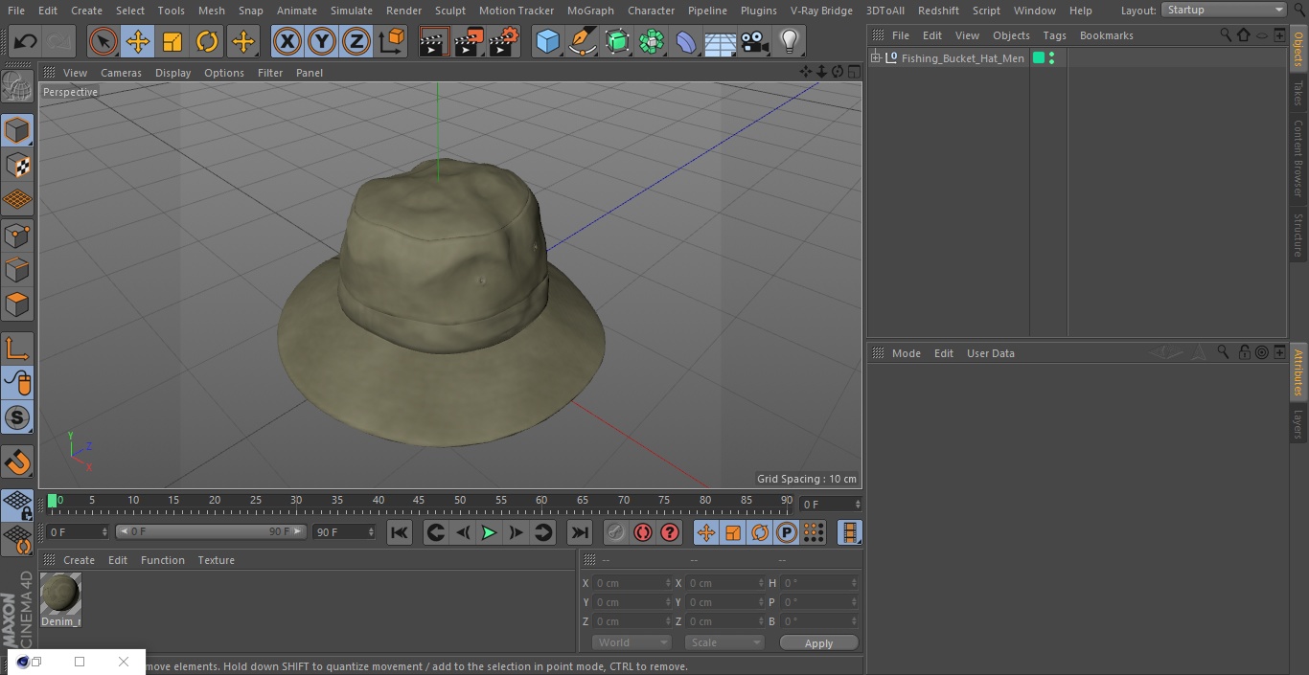Toggle Autokeying button
Viewport: 1309px width, 675px height.
pyautogui.click(x=643, y=532)
